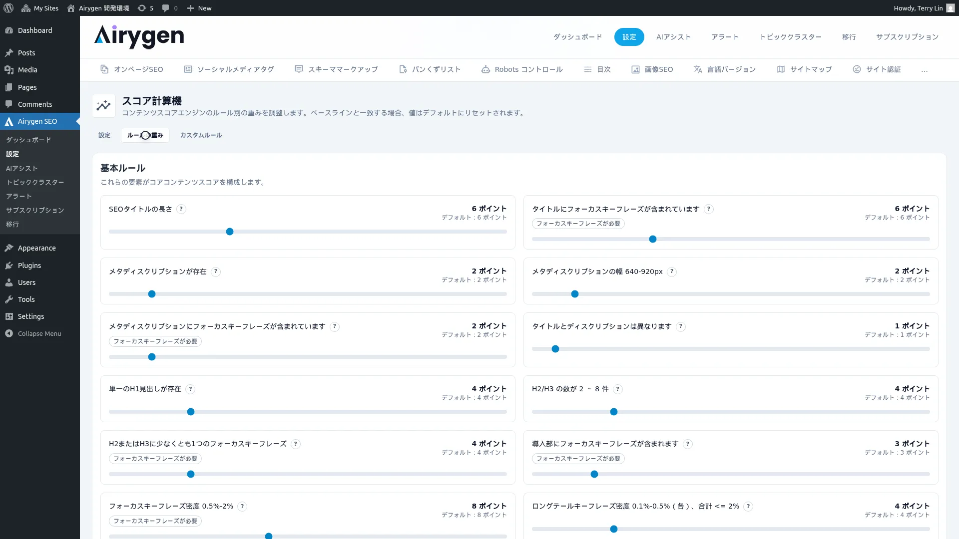959x539 pixels.
Task: Click the New content plus button
Action: tap(199, 8)
